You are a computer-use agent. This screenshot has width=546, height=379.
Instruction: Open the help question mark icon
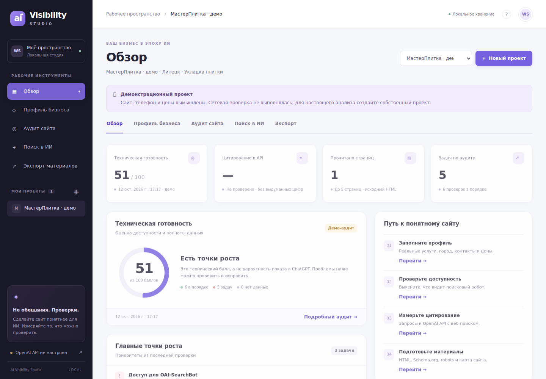tap(506, 14)
